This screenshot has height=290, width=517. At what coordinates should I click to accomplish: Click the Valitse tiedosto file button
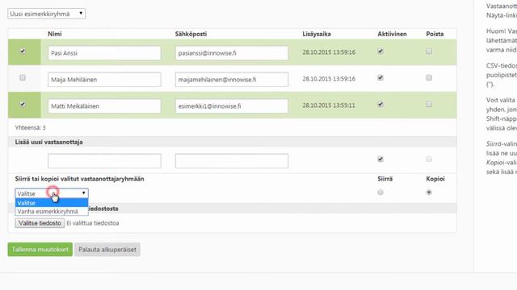[x=40, y=223]
